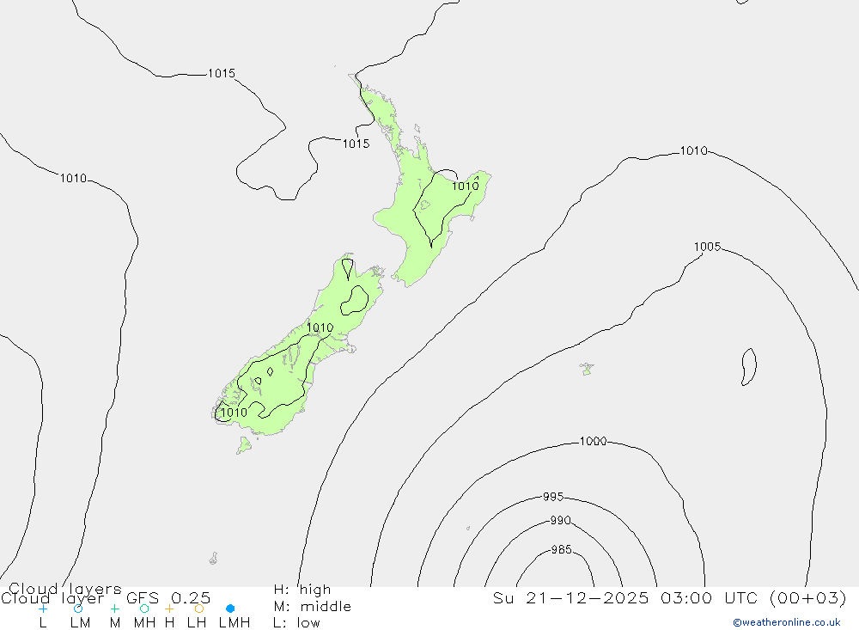Open the weatheronline.co.uk copyright link
Screen dimensions: 859x630
(787, 622)
